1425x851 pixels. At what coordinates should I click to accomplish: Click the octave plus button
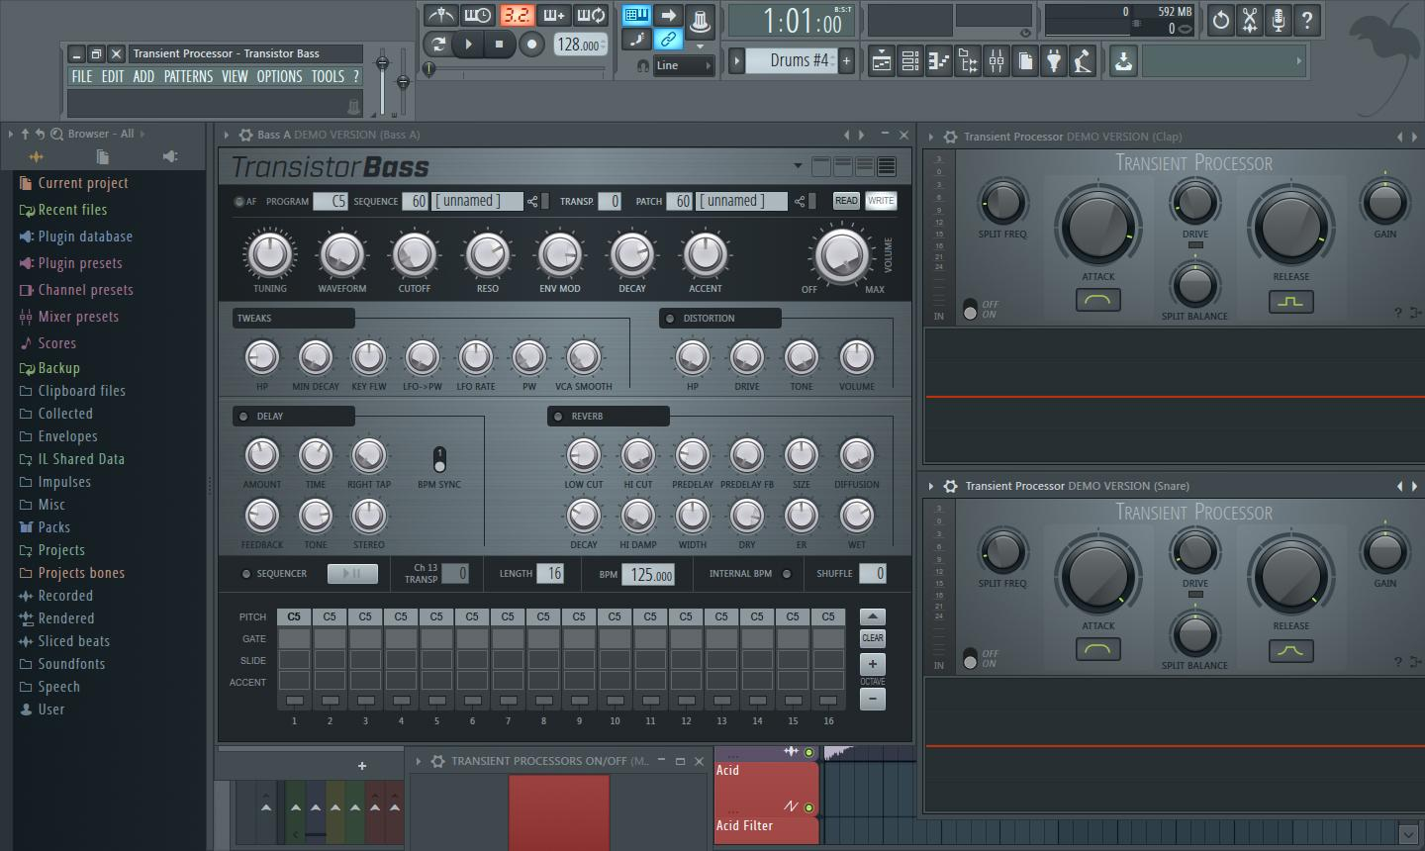pos(872,664)
